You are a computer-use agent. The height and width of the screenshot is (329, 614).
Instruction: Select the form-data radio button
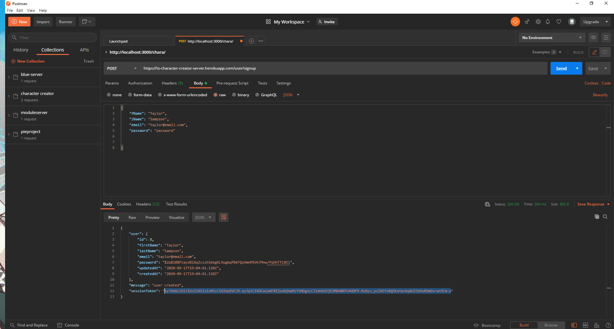pyautogui.click(x=130, y=95)
